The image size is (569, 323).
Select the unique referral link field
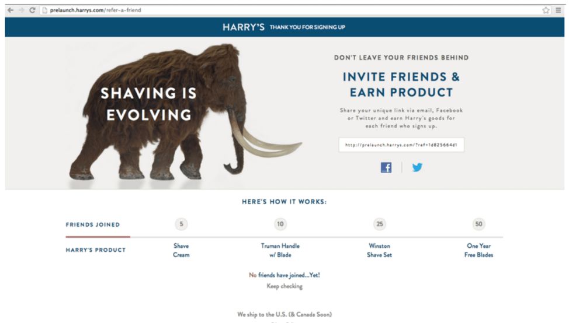point(401,145)
